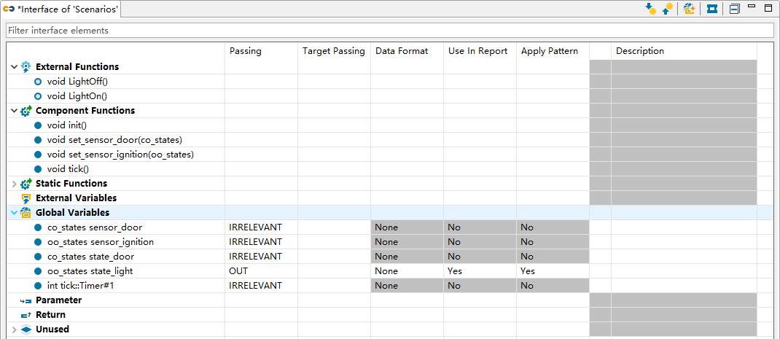Click the Target Passing column header
Image resolution: width=780 pixels, height=339 pixels.
[x=334, y=51]
